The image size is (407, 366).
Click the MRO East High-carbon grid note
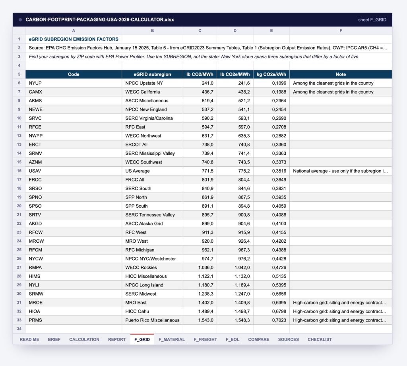(341, 303)
